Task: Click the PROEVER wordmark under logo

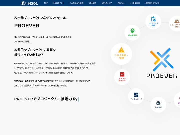Action: (x=162, y=76)
